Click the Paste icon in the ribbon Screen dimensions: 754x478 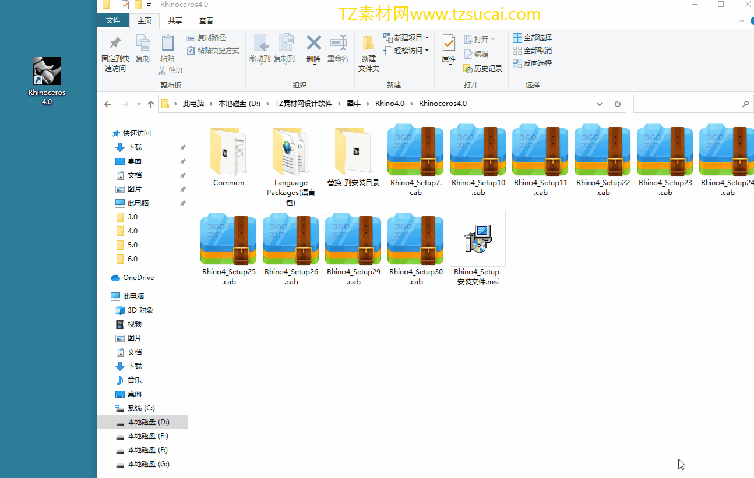pyautogui.click(x=167, y=43)
